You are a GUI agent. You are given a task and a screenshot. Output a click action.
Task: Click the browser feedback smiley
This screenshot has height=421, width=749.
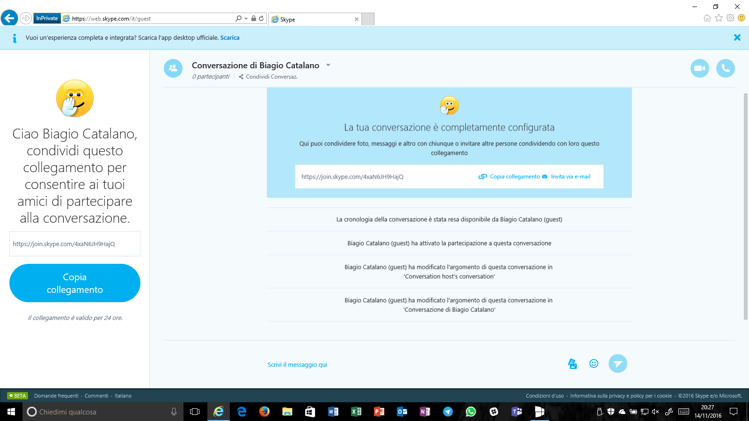coord(742,18)
